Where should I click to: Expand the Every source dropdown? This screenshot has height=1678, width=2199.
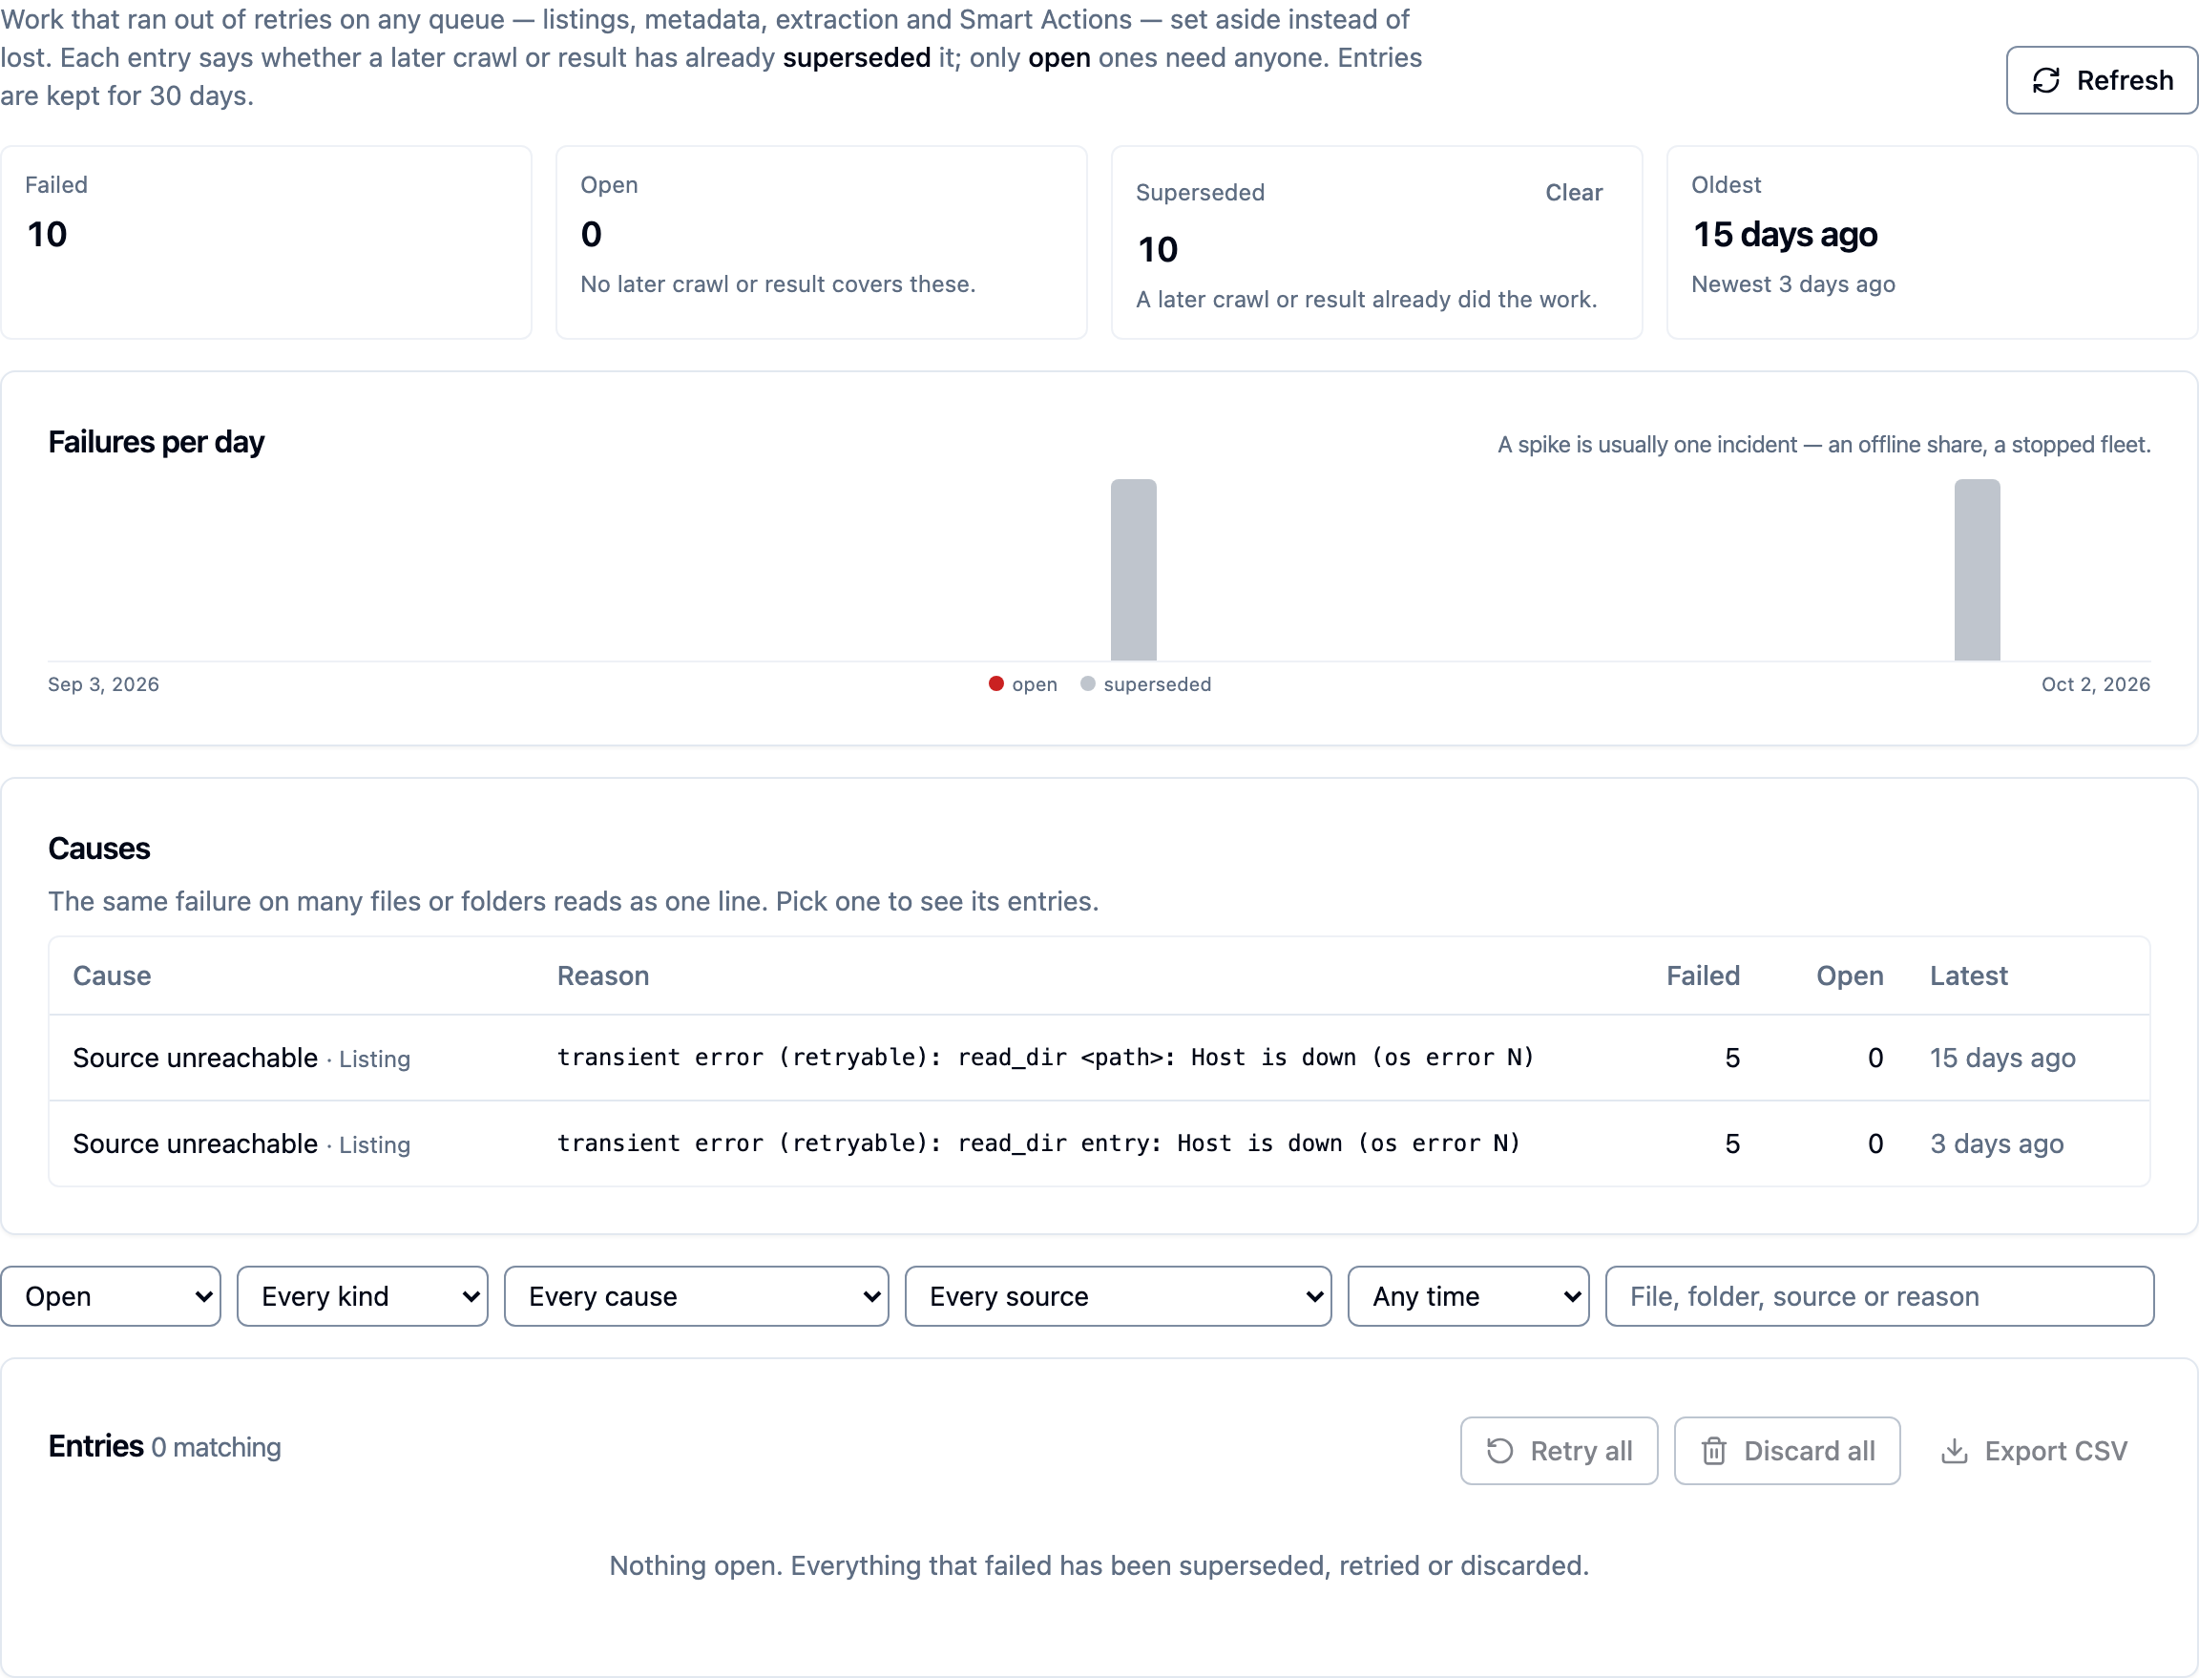[1118, 1296]
